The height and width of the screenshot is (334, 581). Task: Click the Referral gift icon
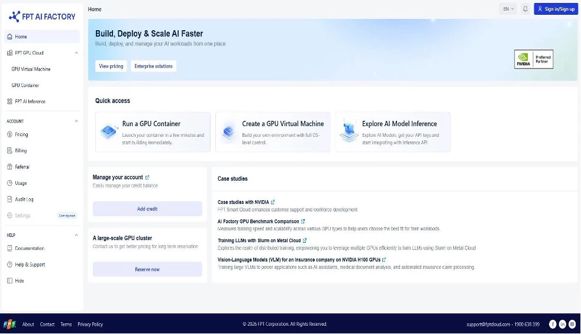coord(9,167)
